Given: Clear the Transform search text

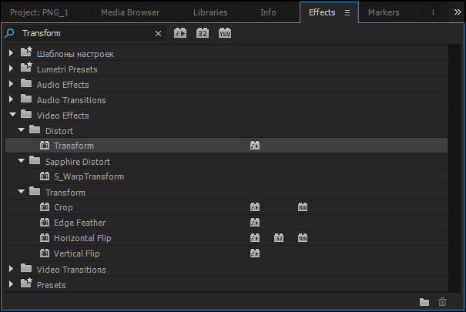Looking at the screenshot, I should click(x=158, y=34).
